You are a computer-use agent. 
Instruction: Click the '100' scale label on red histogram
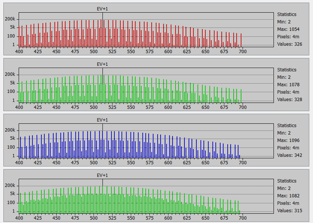point(11,36)
